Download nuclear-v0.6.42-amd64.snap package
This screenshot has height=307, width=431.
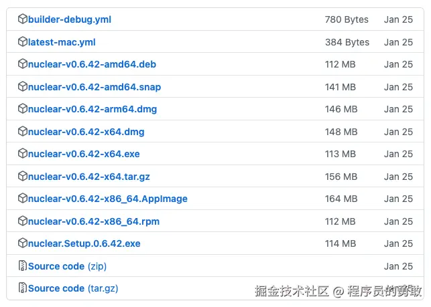[x=95, y=87]
